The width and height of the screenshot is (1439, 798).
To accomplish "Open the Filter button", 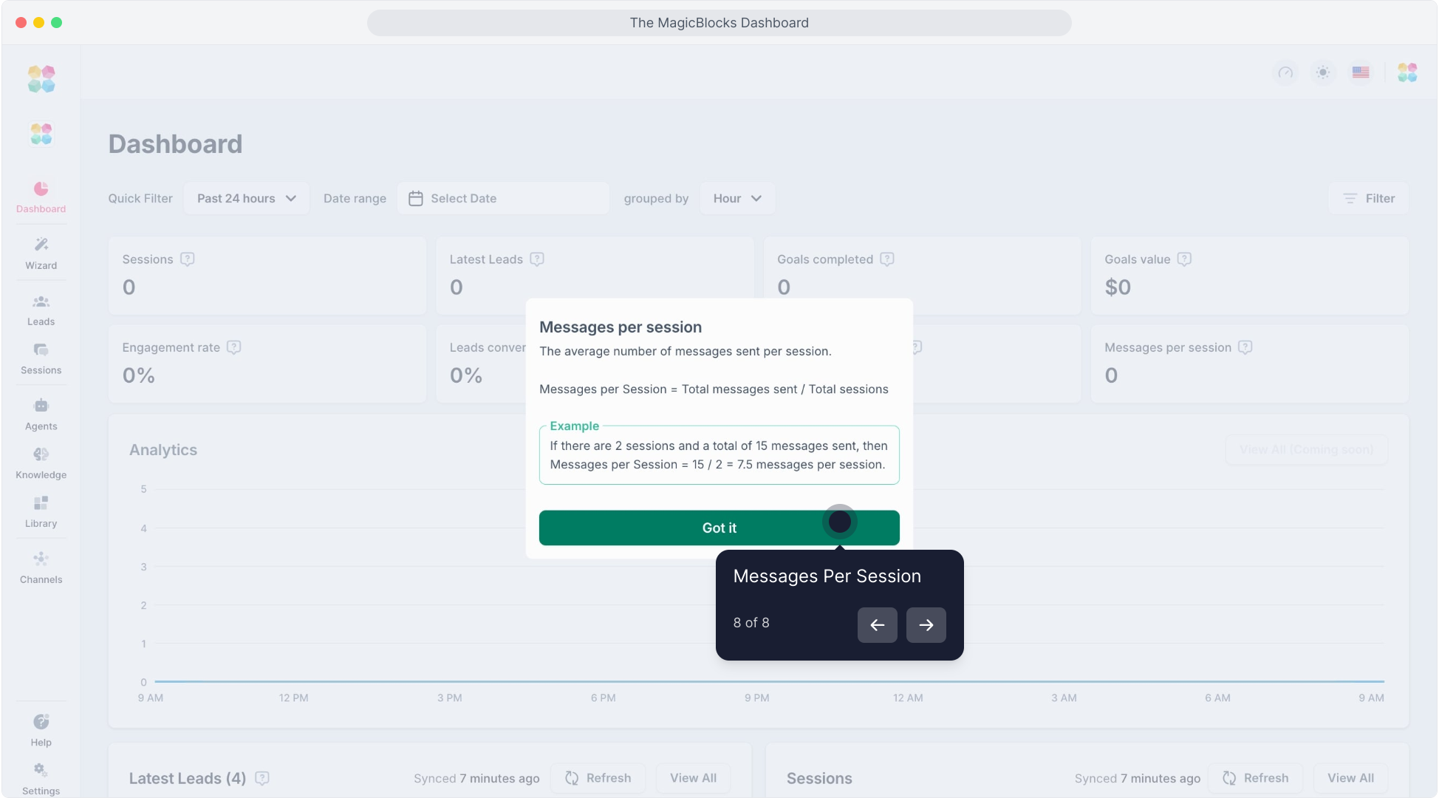I will 1368,199.
